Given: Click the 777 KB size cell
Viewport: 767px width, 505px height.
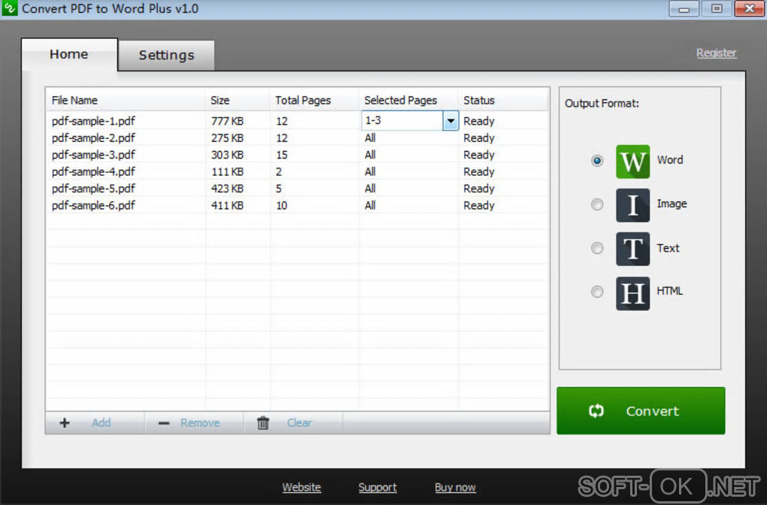Looking at the screenshot, I should (227, 121).
